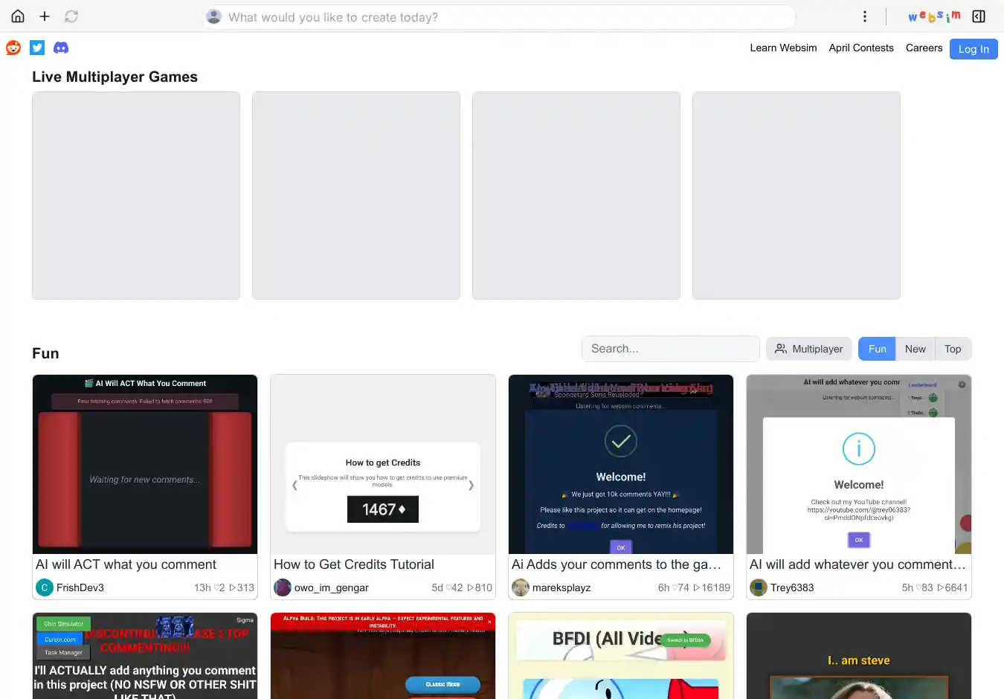Click the home icon in the top bar

[18, 16]
